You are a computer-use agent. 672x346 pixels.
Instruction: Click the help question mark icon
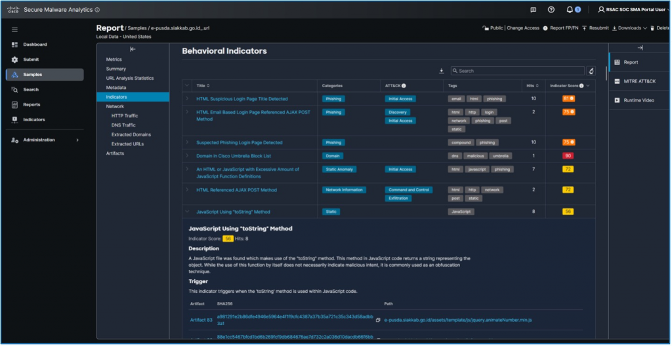(x=551, y=10)
